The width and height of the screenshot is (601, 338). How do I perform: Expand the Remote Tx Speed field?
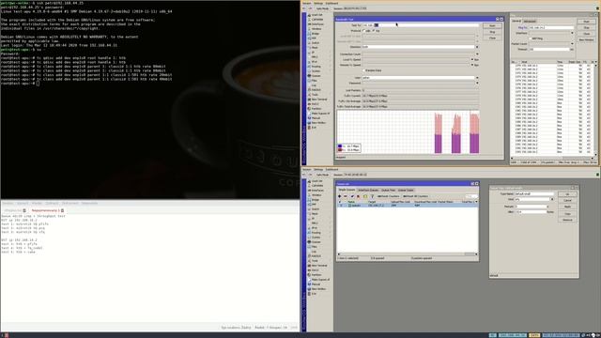point(472,65)
